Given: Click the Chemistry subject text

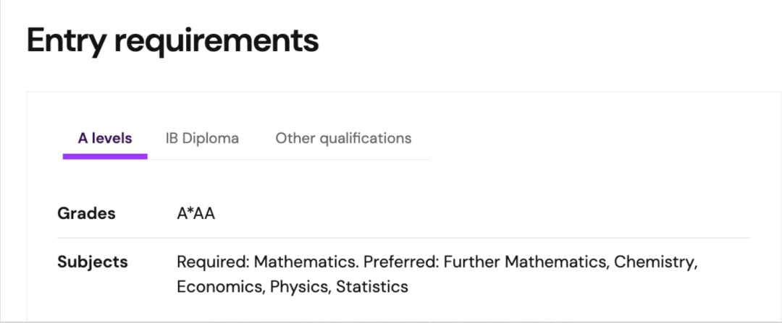Looking at the screenshot, I should 655,262.
